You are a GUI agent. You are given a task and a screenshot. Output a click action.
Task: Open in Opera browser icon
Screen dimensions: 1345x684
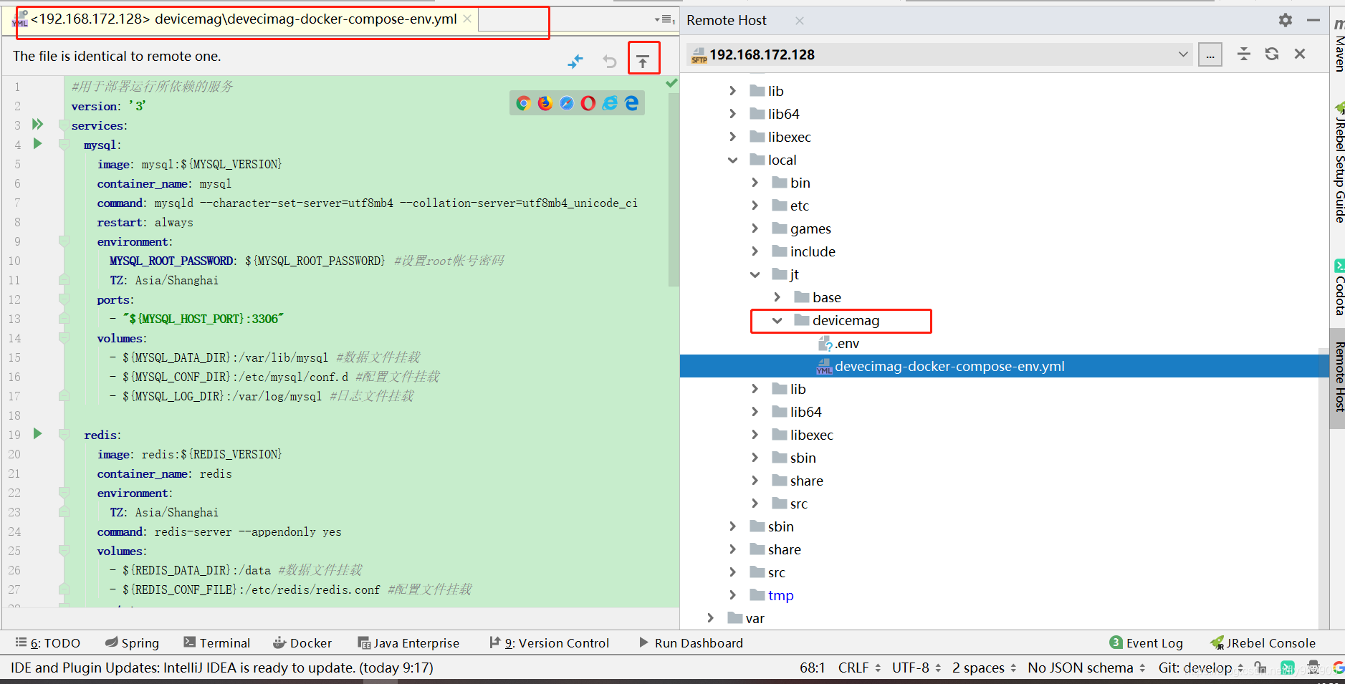[x=588, y=103]
